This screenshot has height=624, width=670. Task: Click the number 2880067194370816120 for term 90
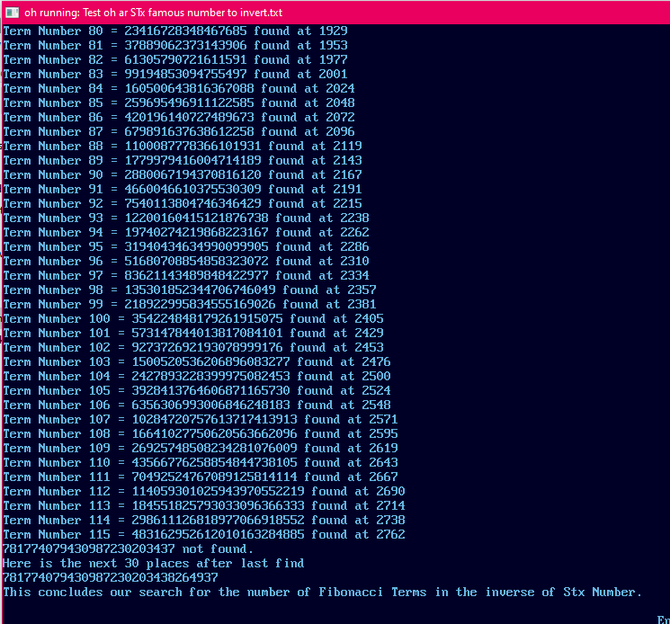tap(192, 175)
